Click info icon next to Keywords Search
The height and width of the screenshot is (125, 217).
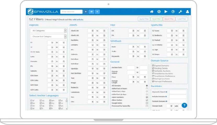167,92
